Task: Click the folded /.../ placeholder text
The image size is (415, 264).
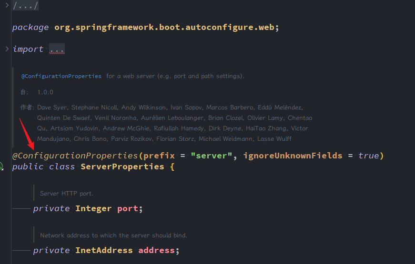Action: (x=25, y=5)
